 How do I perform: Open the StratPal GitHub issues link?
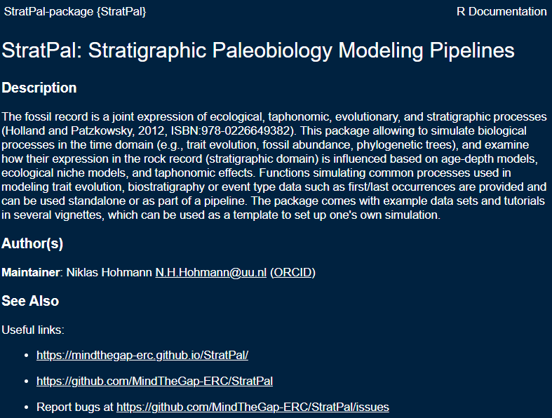(x=253, y=407)
